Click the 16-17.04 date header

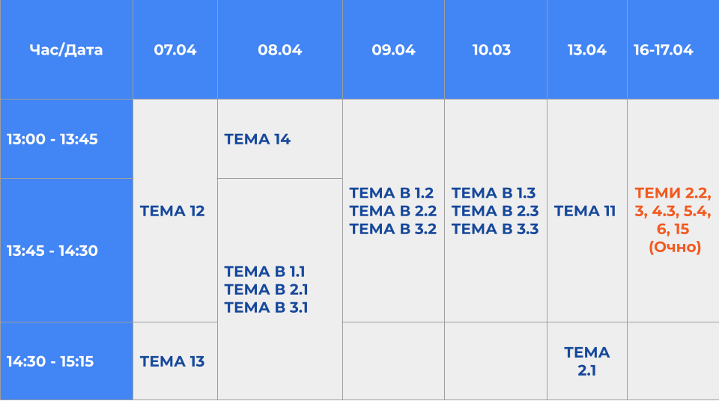(663, 50)
